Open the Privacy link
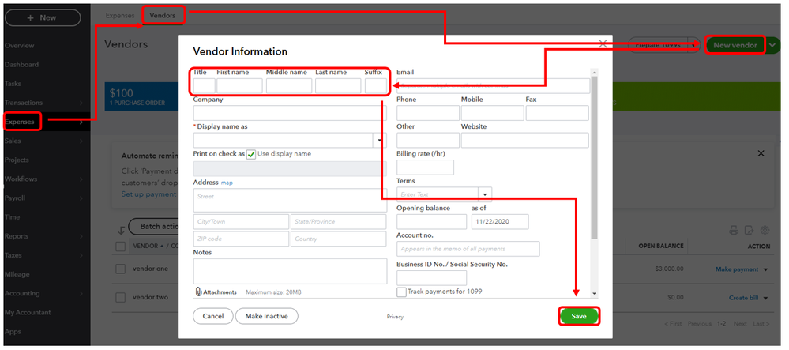 coord(395,317)
